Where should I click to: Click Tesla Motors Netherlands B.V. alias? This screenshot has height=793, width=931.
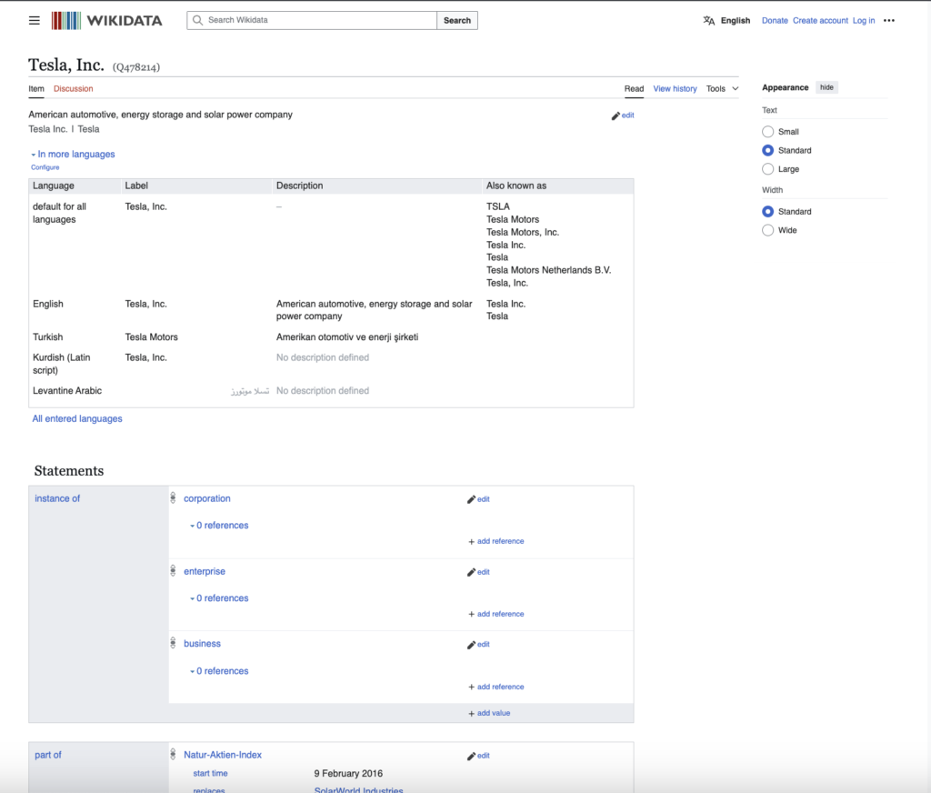pos(548,270)
